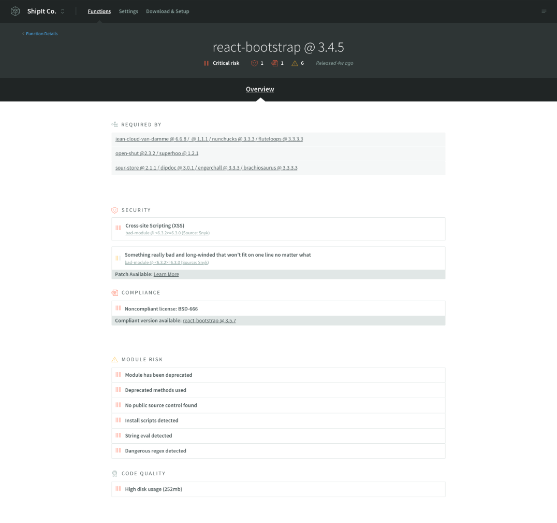
Task: Select the High disk usage (252mb) row
Action: coord(153,489)
